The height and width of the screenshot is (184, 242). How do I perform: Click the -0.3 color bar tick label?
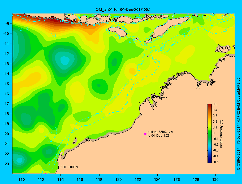click(216, 150)
